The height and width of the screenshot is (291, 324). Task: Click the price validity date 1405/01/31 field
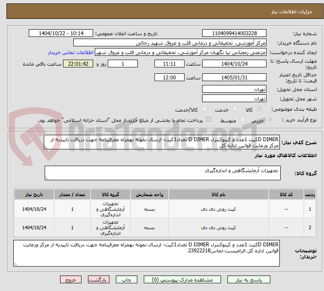[x=234, y=78]
